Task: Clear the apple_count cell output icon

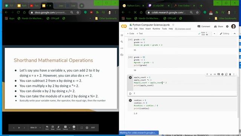Action: point(130,94)
